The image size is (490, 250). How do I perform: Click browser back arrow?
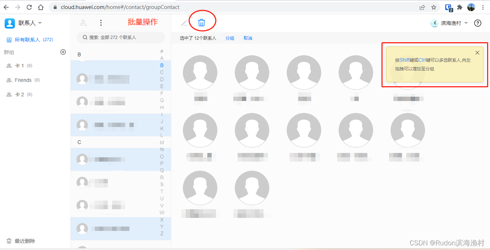[x=6, y=7]
